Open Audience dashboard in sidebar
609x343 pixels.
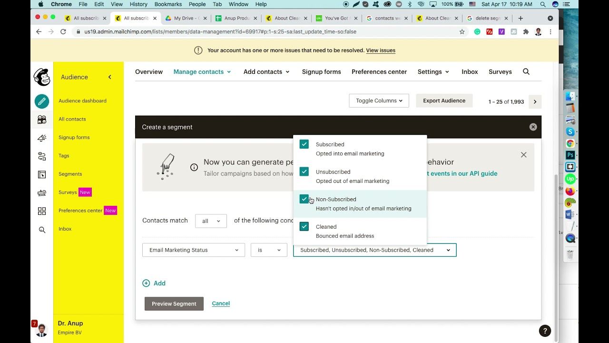click(82, 101)
